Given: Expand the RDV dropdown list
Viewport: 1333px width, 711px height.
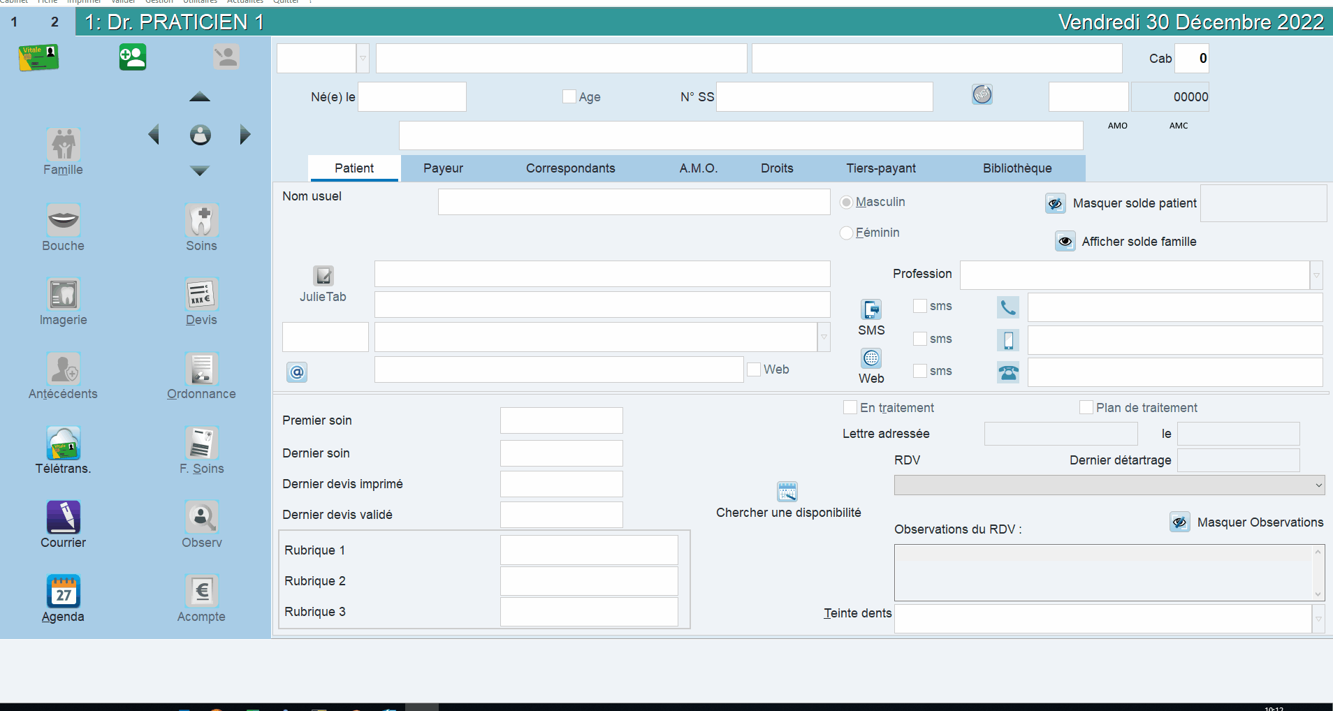Looking at the screenshot, I should [x=1318, y=485].
